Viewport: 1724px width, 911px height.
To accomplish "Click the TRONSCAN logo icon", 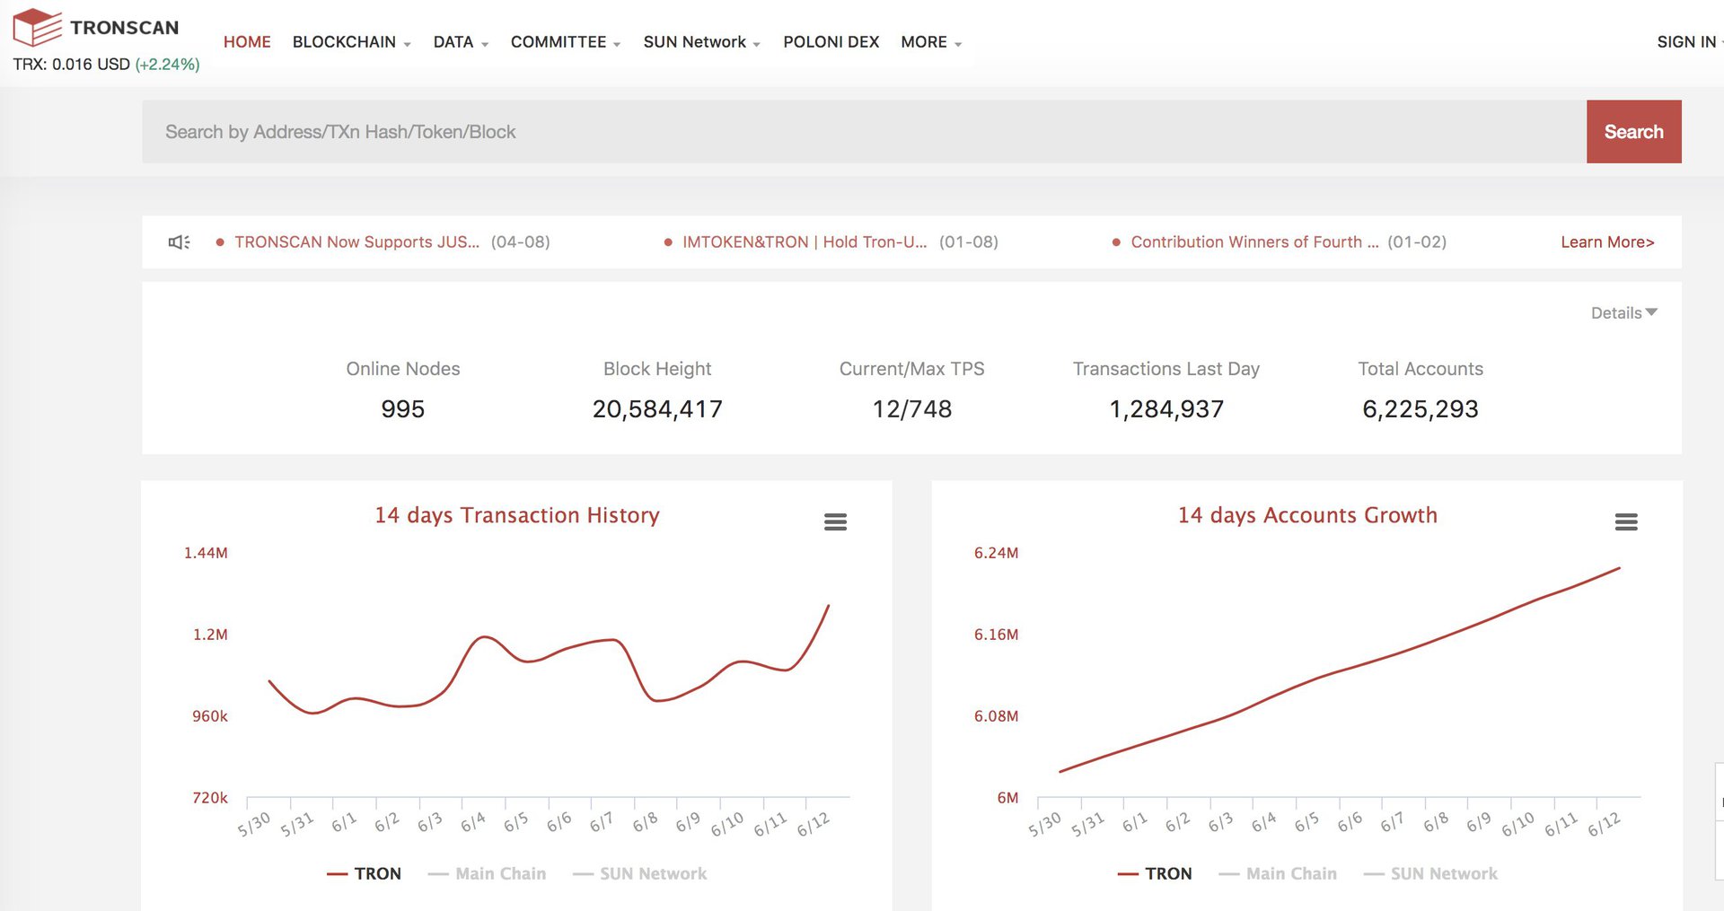I will pos(38,27).
